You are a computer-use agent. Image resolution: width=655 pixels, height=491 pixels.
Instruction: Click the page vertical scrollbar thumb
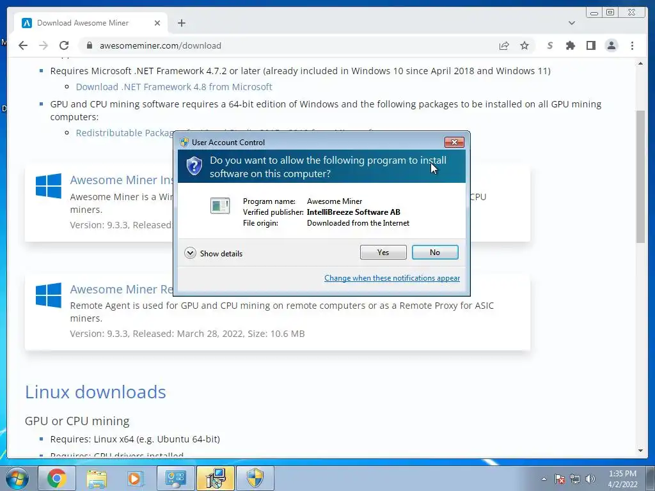(x=640, y=176)
